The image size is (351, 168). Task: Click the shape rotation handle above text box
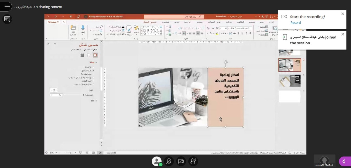click(225, 62)
